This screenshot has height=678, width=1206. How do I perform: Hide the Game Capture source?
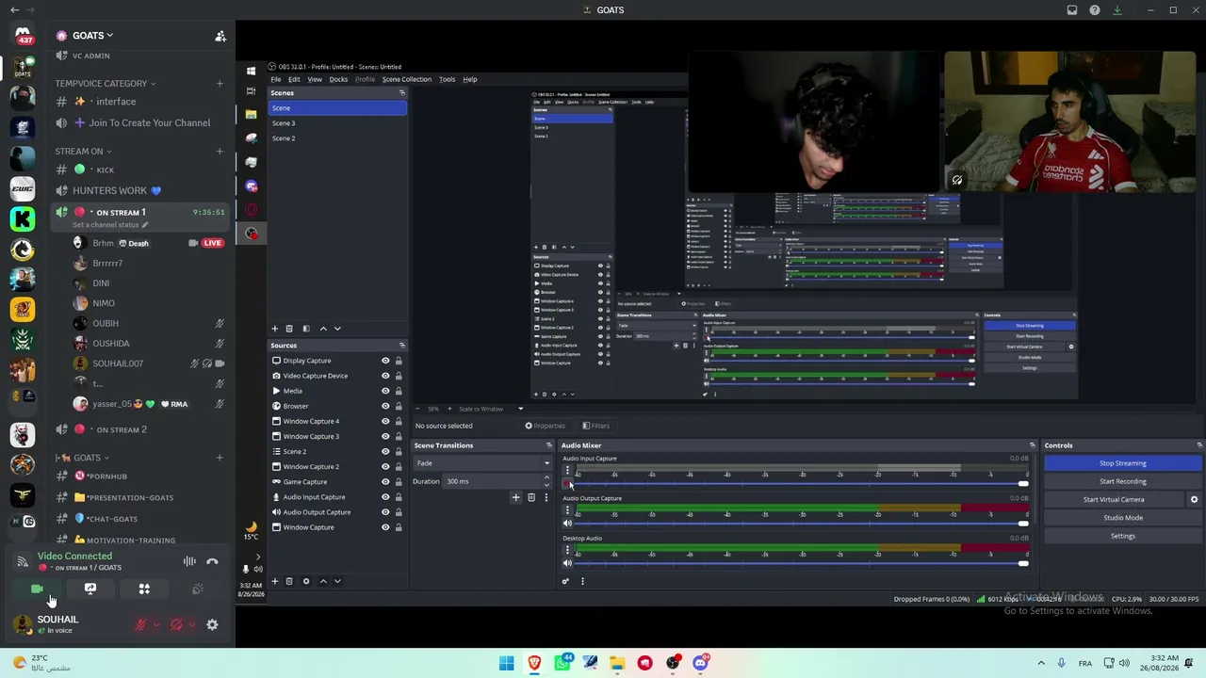(x=385, y=482)
